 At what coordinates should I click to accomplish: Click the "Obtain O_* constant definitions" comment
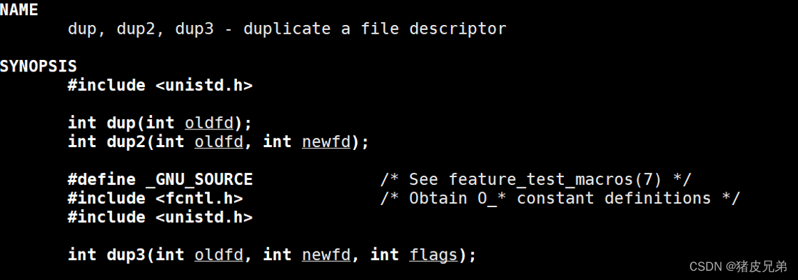coord(560,198)
